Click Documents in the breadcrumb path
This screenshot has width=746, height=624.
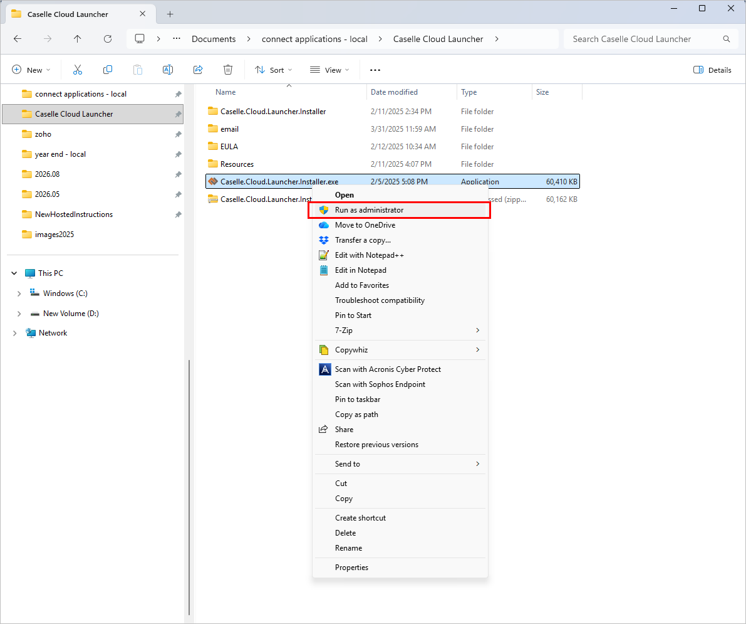[x=214, y=39]
